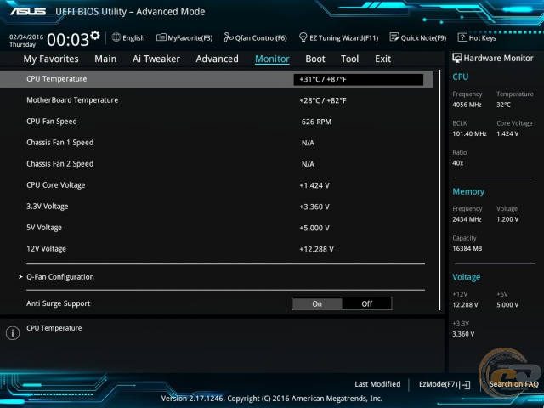544x408 pixels.
Task: Select the Monitor tab
Action: pyautogui.click(x=272, y=59)
